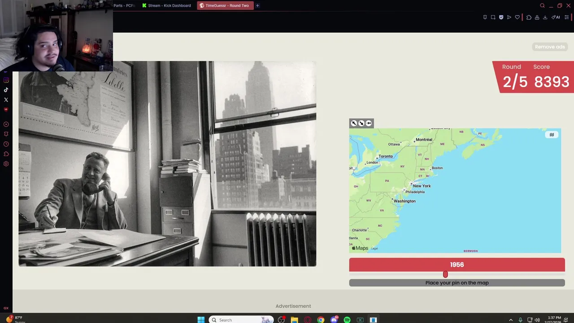The height and width of the screenshot is (323, 574).
Task: Open the extensions puzzle icon in the toolbar
Action: tap(529, 17)
